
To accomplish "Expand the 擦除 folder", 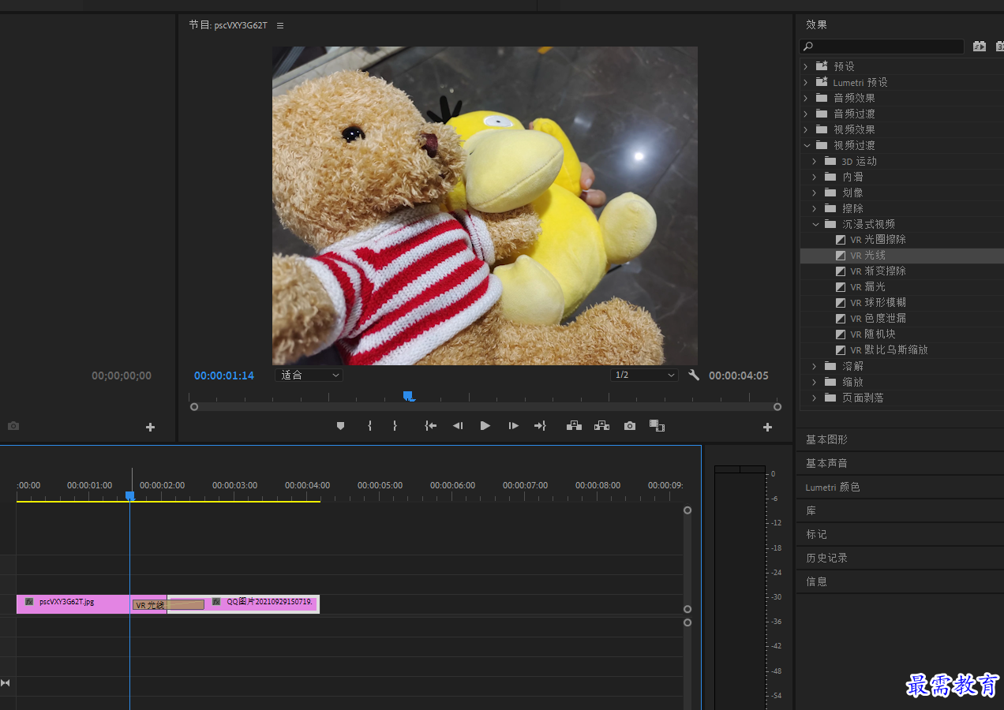I will point(815,208).
